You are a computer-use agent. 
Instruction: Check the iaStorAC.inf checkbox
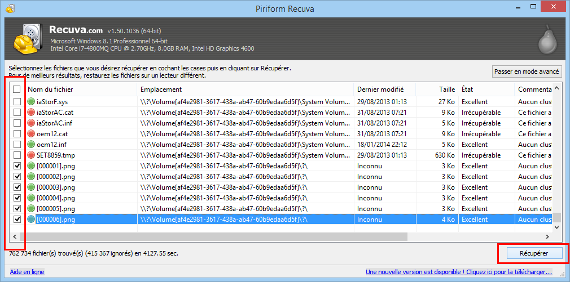tap(17, 123)
